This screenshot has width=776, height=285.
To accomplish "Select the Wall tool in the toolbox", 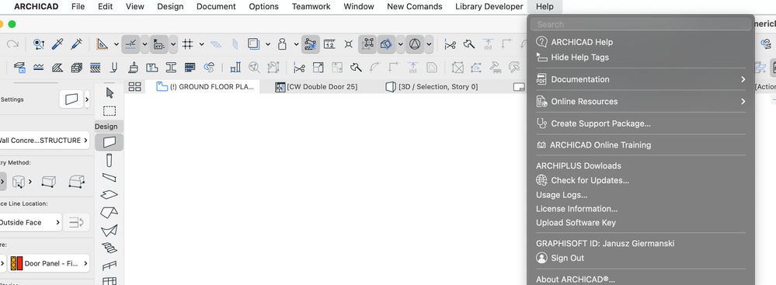I will click(110, 142).
